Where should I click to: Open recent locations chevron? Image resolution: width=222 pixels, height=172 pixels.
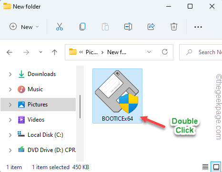40,52
